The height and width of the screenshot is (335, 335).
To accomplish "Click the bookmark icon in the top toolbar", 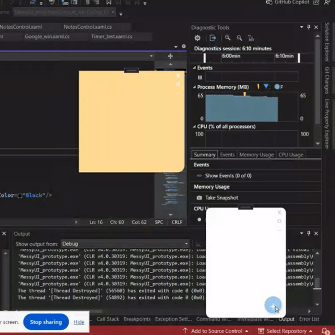I will click(109, 2).
